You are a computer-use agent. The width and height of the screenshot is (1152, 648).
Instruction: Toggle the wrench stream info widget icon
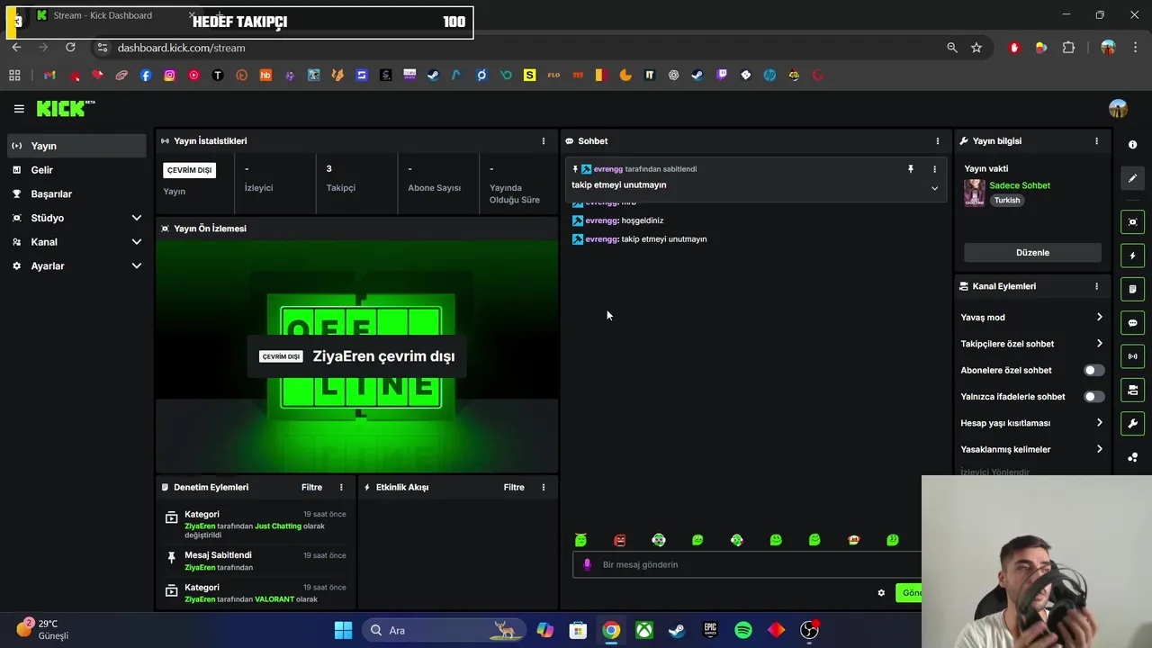[1132, 423]
